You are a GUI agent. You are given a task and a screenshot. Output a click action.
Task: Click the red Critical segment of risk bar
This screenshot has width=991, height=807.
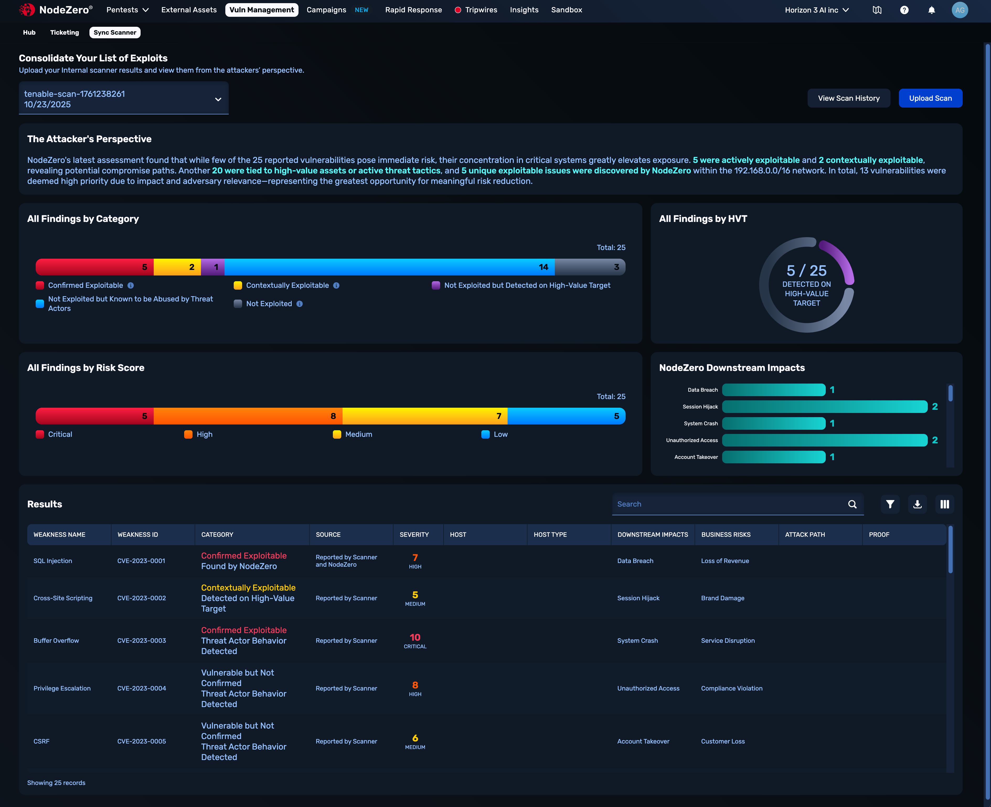pos(94,416)
